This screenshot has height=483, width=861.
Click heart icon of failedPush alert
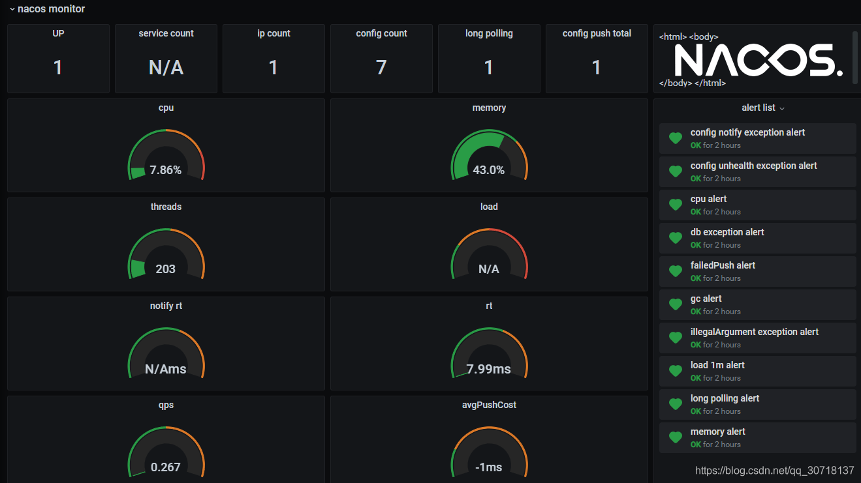[676, 271]
